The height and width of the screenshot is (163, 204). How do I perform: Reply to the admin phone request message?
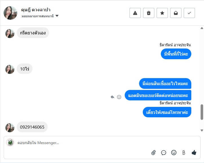click(112, 97)
